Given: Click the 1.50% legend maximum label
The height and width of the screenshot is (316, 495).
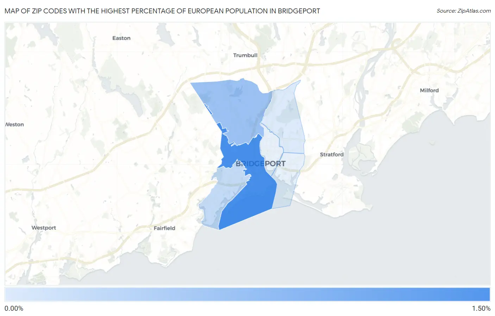Looking at the screenshot, I should click(481, 309).
